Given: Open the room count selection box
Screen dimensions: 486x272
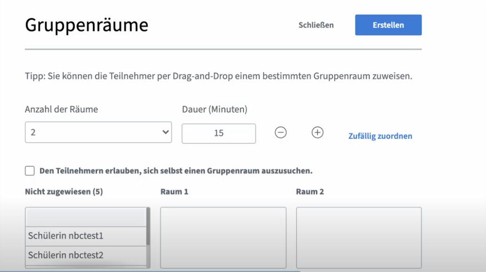Looking at the screenshot, I should [x=98, y=132].
